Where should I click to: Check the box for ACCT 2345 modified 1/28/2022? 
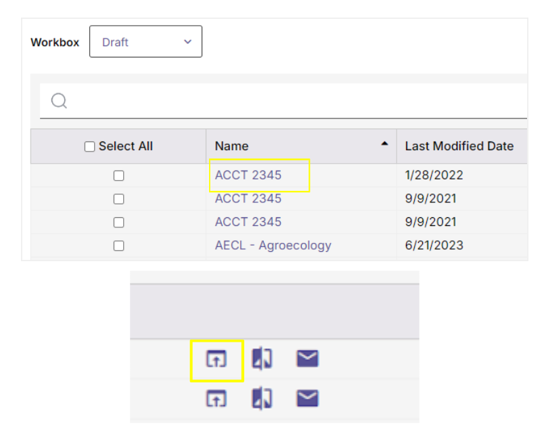click(x=118, y=176)
